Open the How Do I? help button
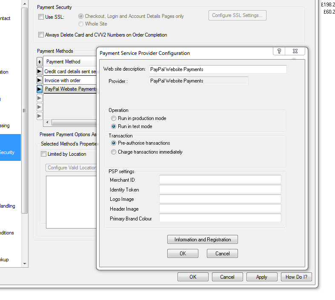Screen dimensions: 335x300 coord(296,277)
